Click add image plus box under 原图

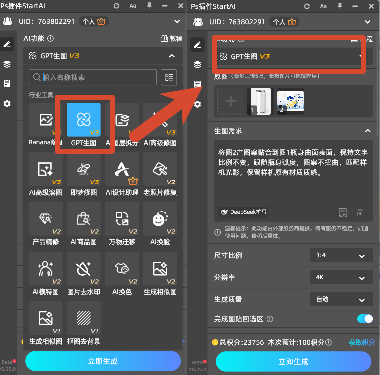(231, 101)
